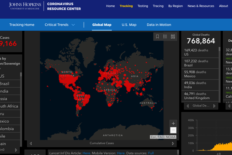Screen dimensions: 232x155
Task: Open News & Resources
Action: (201, 6)
